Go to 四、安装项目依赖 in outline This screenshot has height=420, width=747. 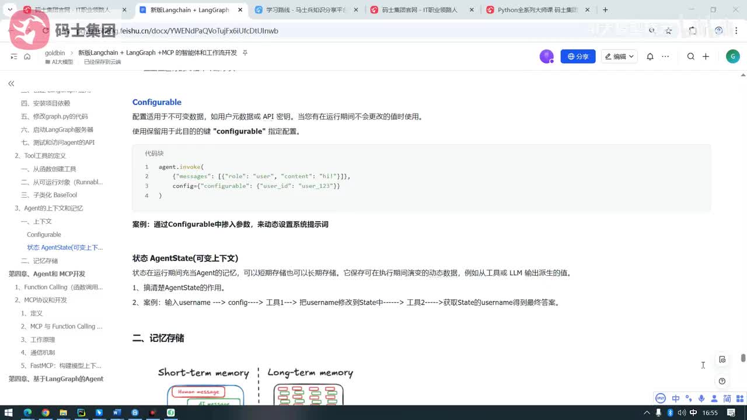click(46, 103)
